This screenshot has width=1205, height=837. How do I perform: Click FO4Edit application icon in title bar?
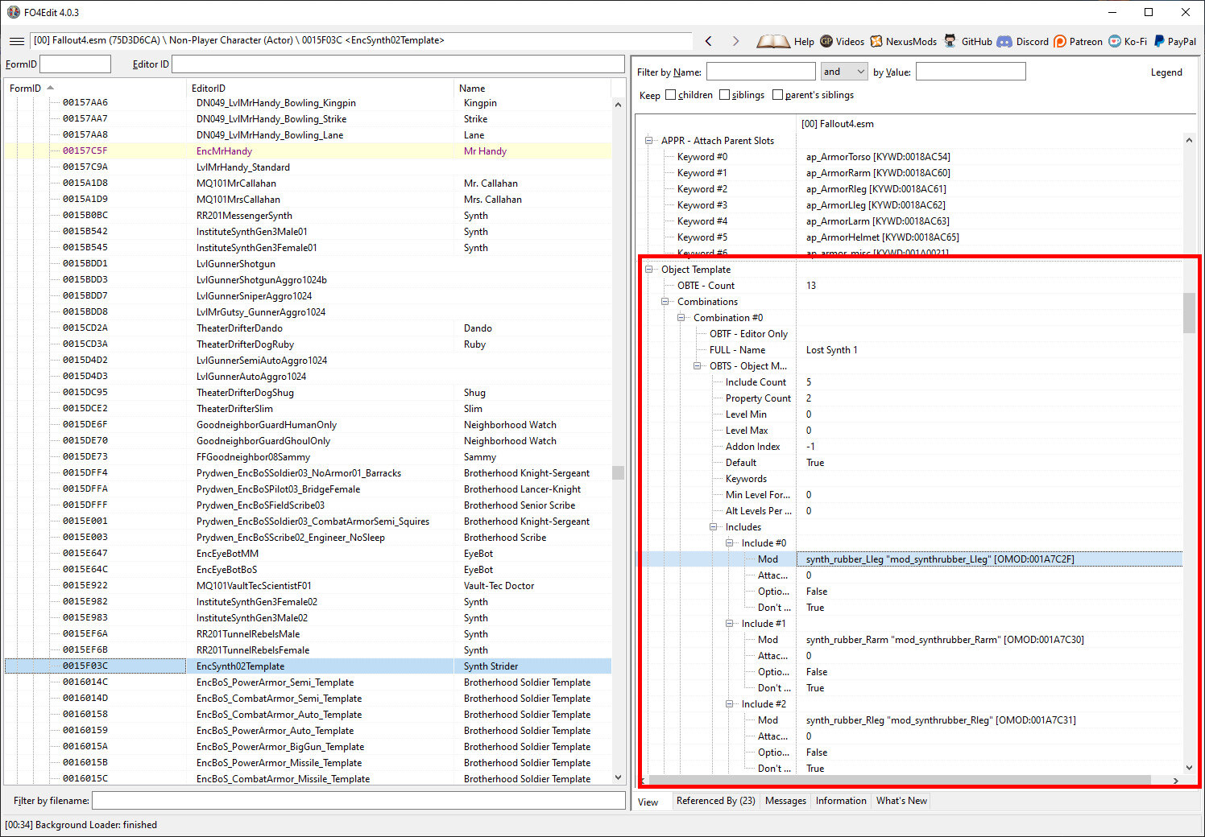pos(13,12)
